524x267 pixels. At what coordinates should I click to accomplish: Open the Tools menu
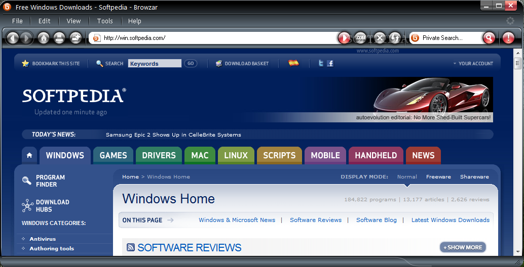click(105, 21)
